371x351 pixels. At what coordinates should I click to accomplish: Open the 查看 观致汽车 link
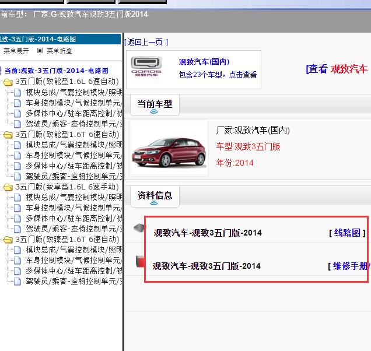(x=337, y=69)
